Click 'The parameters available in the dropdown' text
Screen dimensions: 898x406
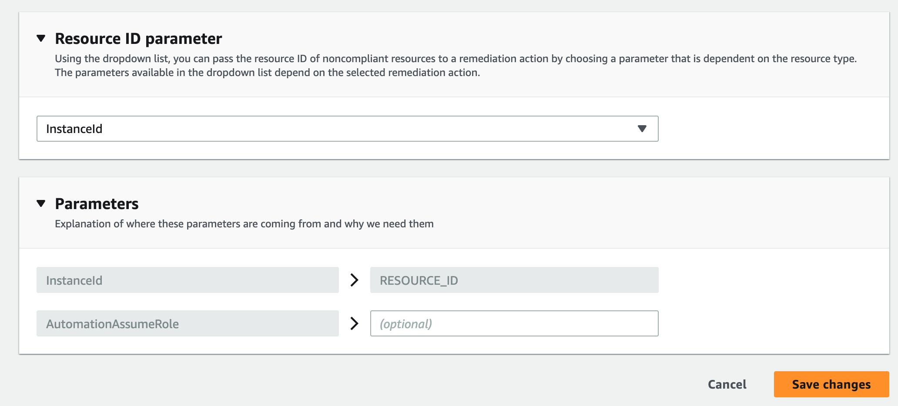tap(267, 73)
